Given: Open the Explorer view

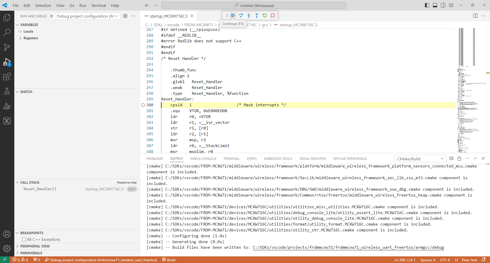Looking at the screenshot, I should point(7,18).
